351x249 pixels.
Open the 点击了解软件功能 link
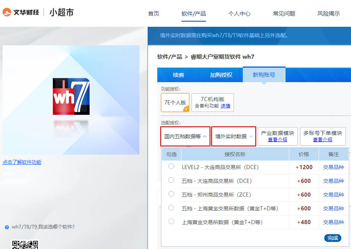click(x=22, y=162)
